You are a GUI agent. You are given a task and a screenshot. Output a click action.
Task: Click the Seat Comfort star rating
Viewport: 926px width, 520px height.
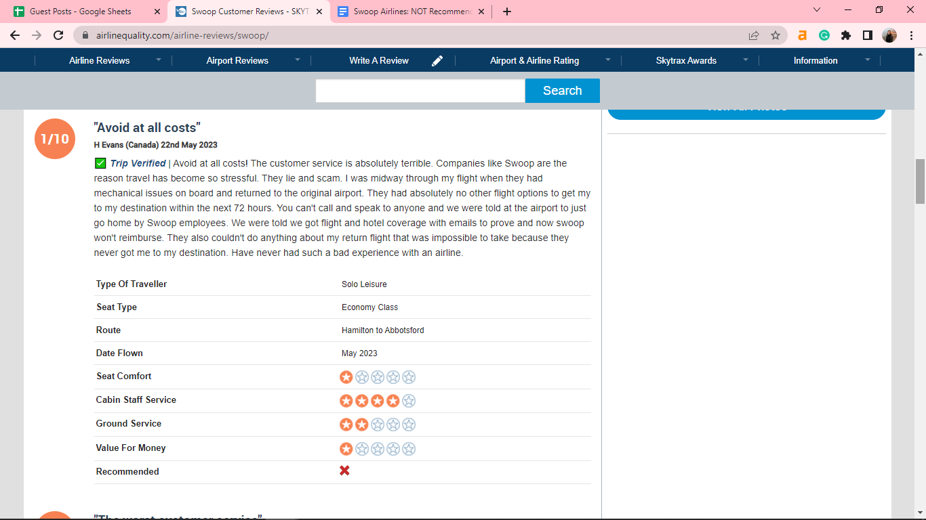click(378, 377)
